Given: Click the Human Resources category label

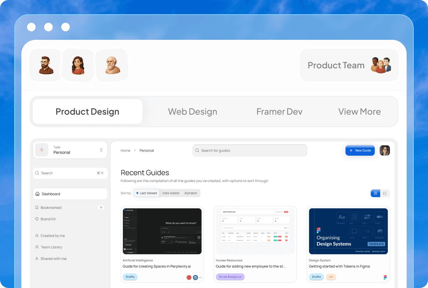Looking at the screenshot, I should coord(229,260).
